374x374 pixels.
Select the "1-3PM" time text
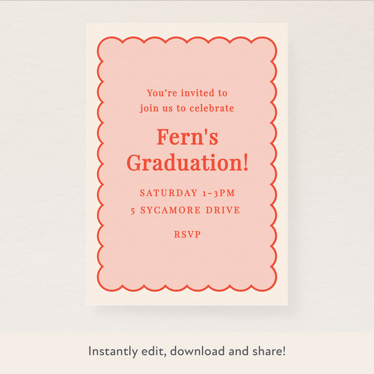[218, 193]
